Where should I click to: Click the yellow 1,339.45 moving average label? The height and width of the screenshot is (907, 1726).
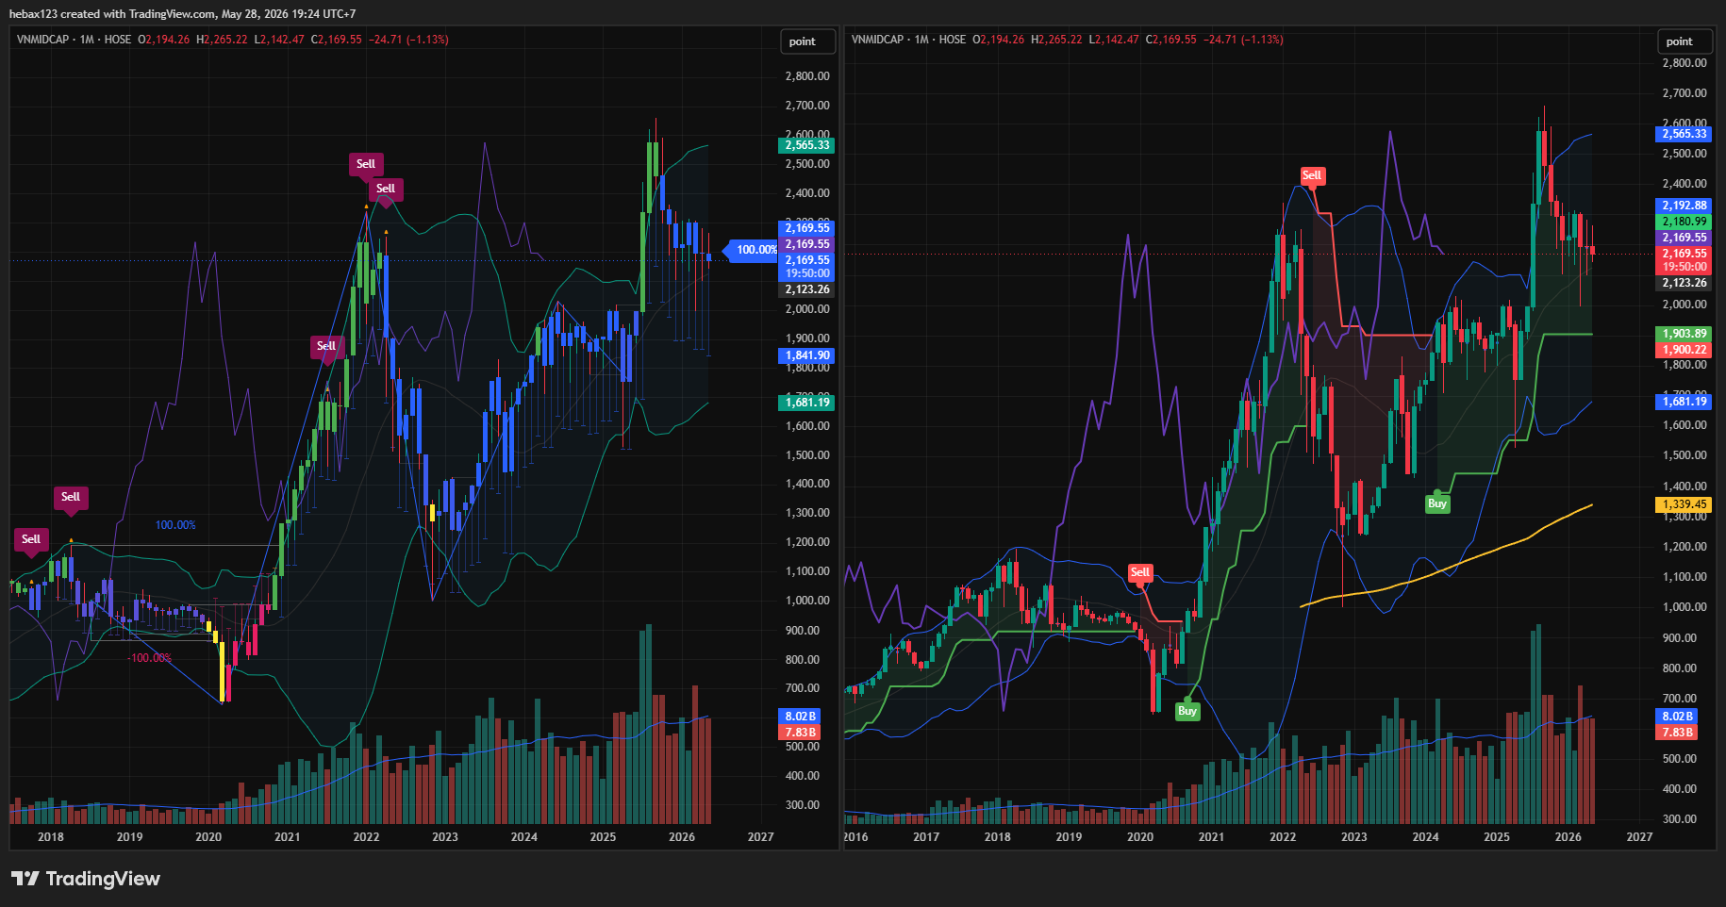(1685, 504)
